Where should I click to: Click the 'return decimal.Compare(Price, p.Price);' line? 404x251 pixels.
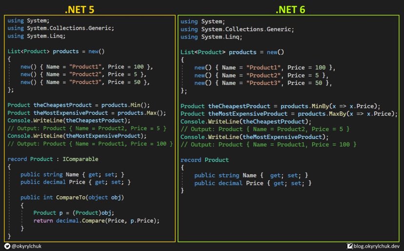pyautogui.click(x=96, y=221)
